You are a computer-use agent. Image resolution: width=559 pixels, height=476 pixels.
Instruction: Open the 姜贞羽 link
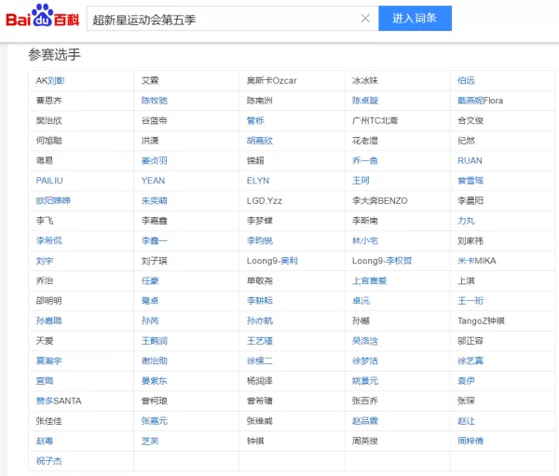pyautogui.click(x=154, y=160)
